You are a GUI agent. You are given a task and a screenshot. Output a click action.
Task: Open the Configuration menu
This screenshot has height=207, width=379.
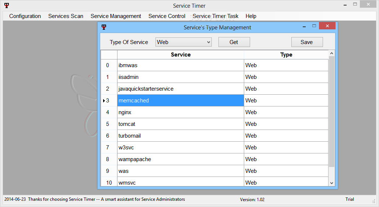point(25,16)
